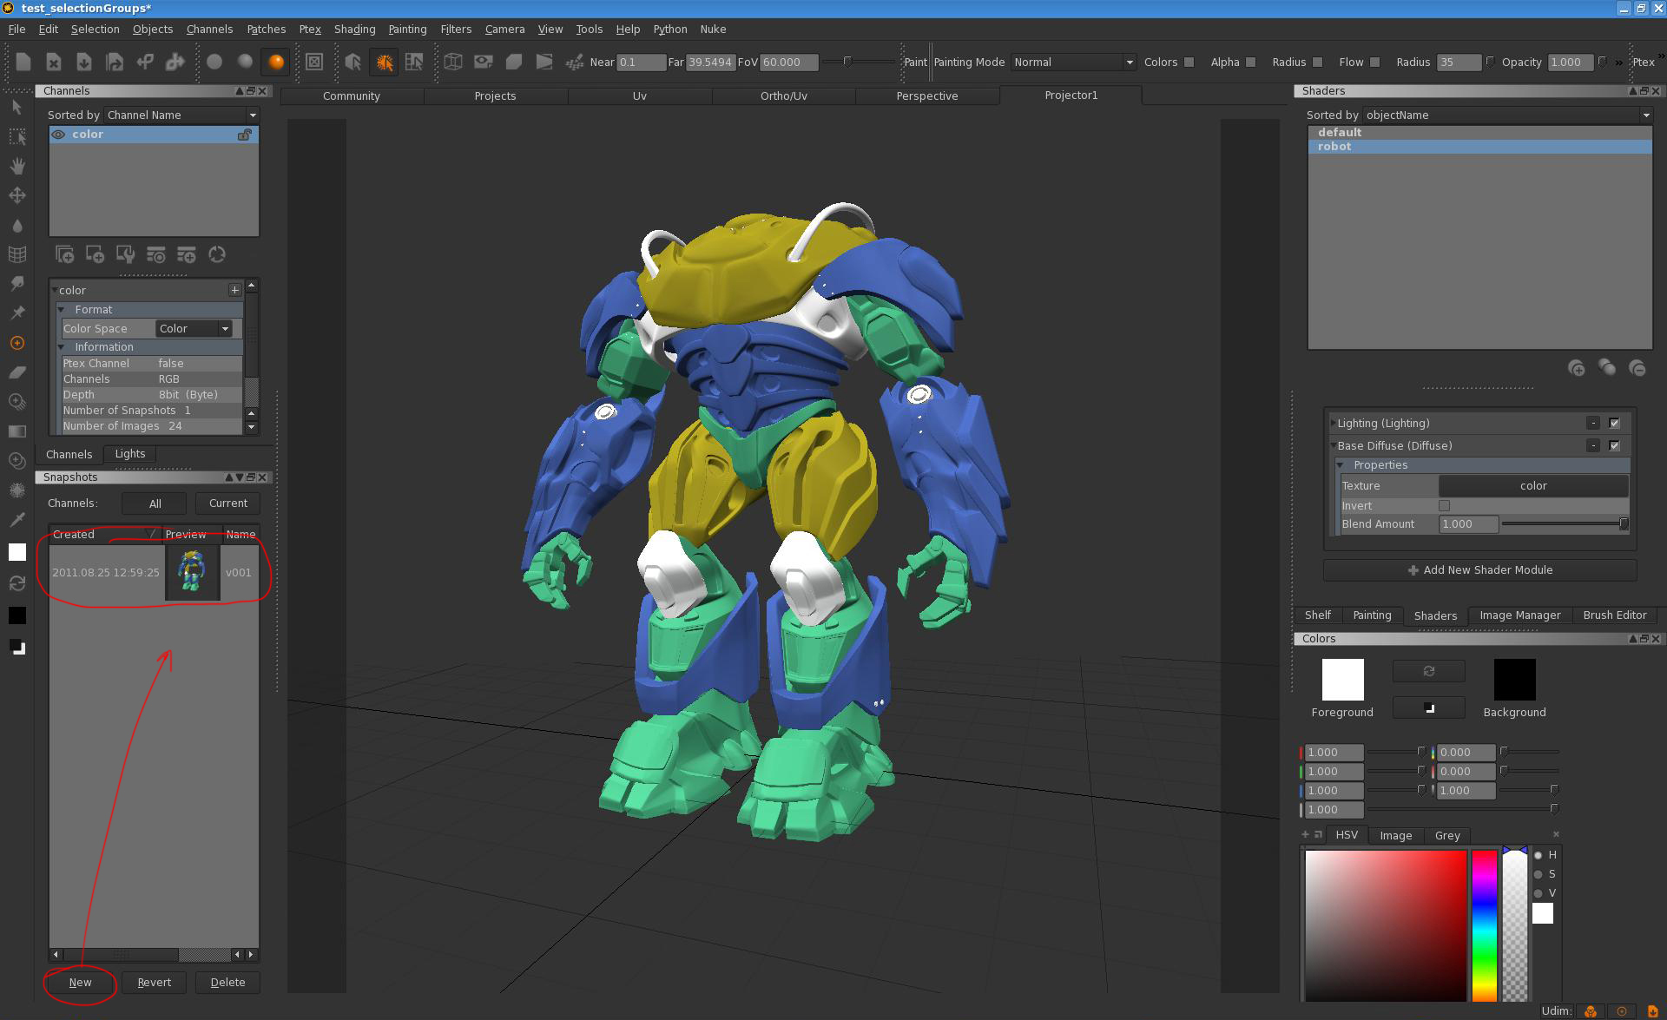Viewport: 1667px width, 1020px height.
Task: Toggle the wireframe cube icon
Action: [x=453, y=62]
